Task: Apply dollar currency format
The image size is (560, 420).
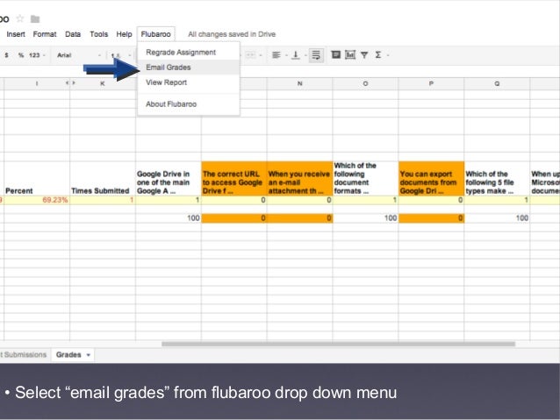Action: 6,55
